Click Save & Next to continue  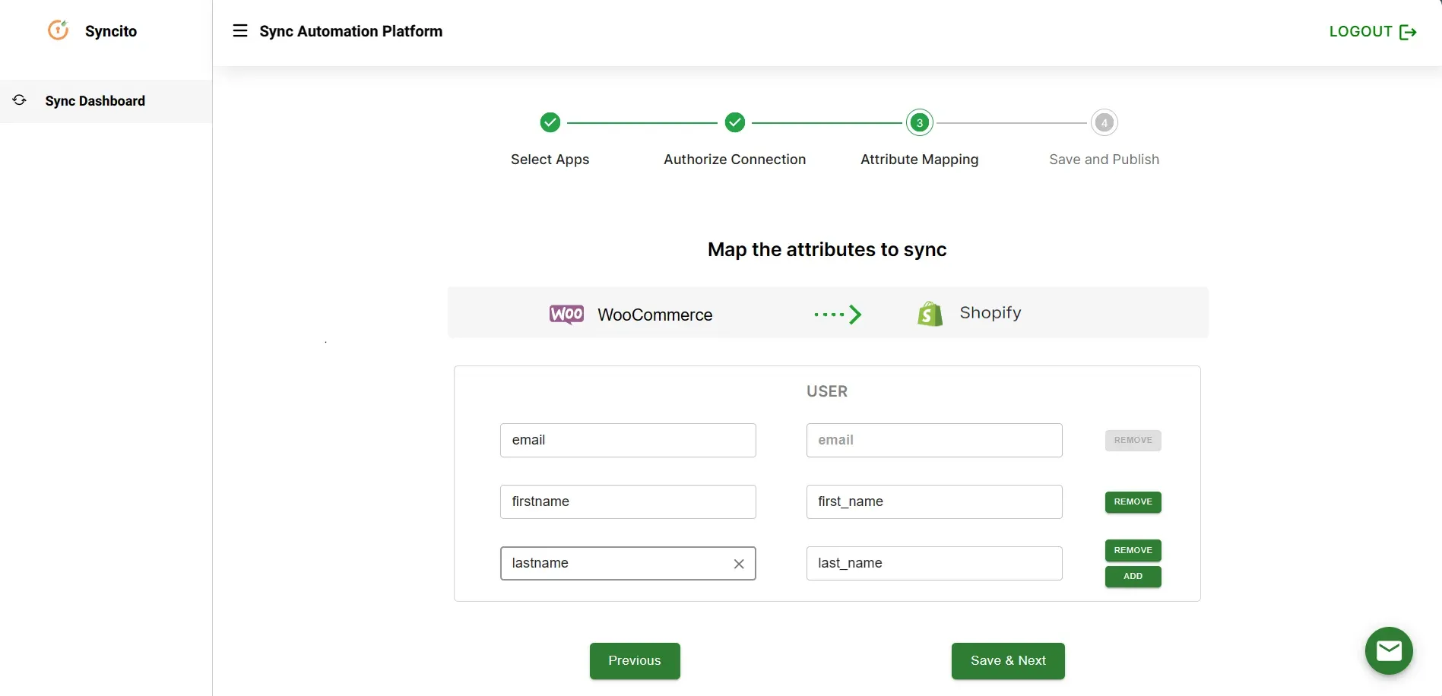1007,660
